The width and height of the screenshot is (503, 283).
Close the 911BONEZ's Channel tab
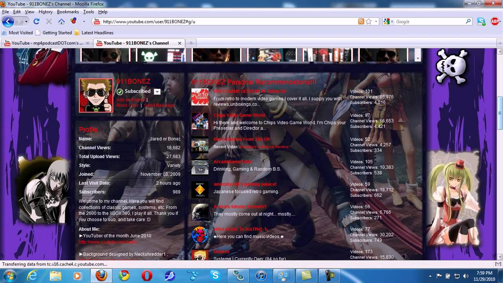click(x=180, y=43)
